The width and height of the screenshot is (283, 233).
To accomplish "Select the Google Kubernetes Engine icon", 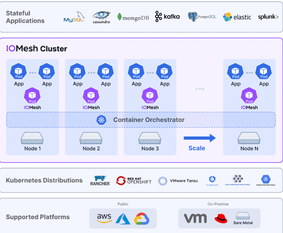I will (x=266, y=179).
